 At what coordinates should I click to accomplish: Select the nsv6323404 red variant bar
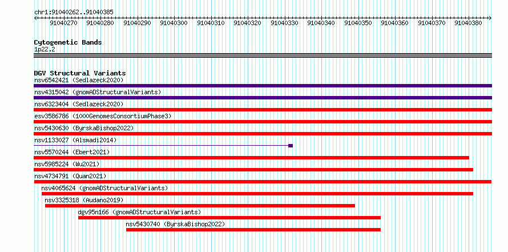[263, 110]
